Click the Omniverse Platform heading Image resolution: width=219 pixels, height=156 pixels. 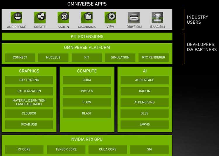coord(87,48)
